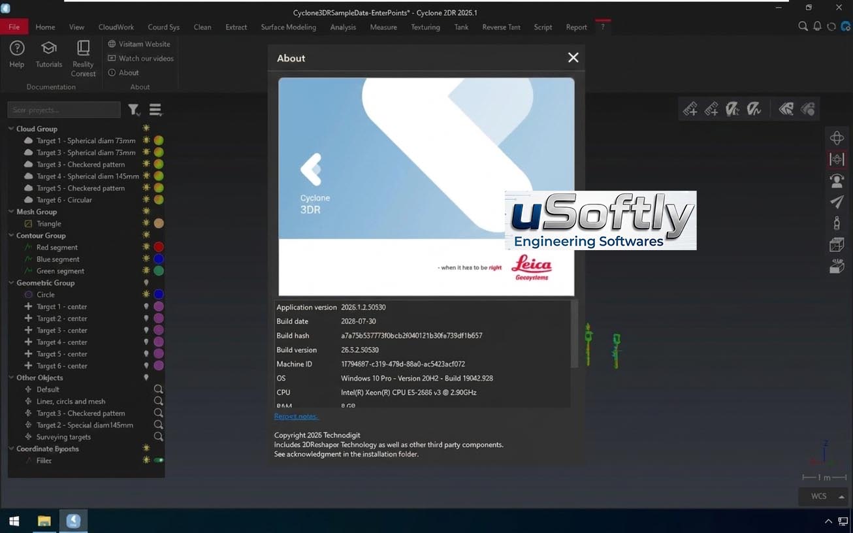Image resolution: width=853 pixels, height=533 pixels.
Task: Click the red color swatch of Red segment
Action: pyautogui.click(x=158, y=248)
